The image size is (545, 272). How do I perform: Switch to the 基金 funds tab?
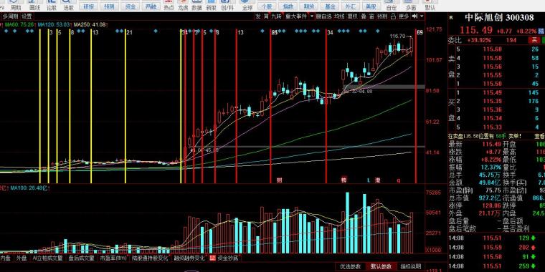[x=329, y=6]
